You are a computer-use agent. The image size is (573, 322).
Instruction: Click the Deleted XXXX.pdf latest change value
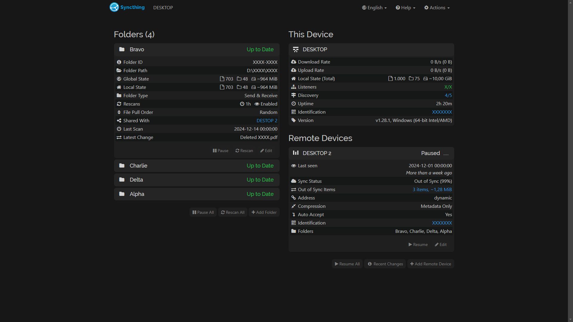click(x=259, y=137)
